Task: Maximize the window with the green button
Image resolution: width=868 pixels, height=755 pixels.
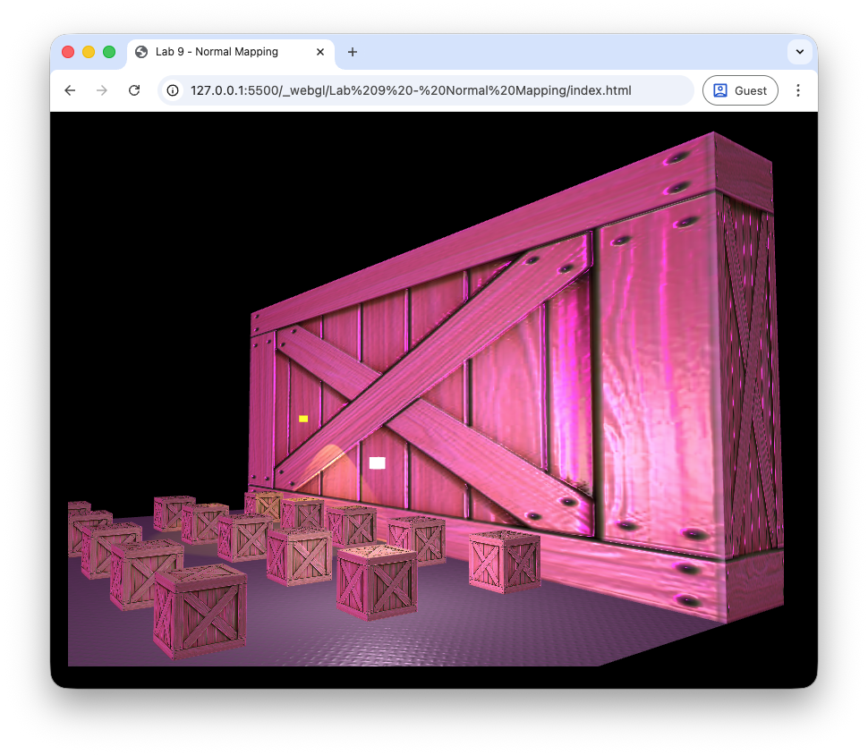Action: click(109, 52)
